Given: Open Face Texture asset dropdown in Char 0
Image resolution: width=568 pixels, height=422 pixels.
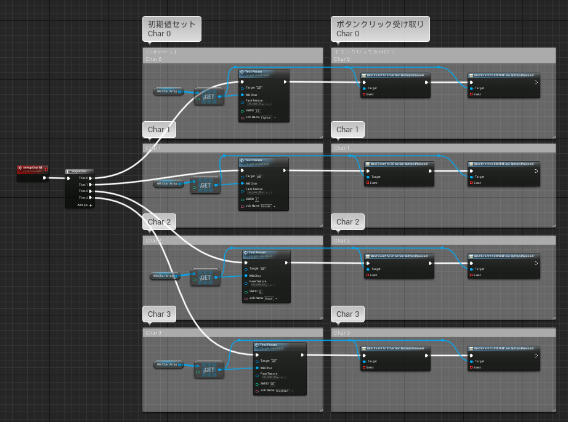Looking at the screenshot, I should (256, 104).
